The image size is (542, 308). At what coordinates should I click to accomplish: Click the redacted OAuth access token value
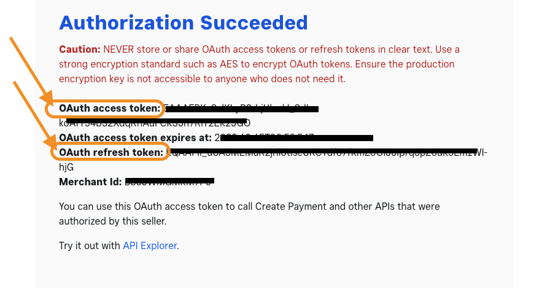241,109
